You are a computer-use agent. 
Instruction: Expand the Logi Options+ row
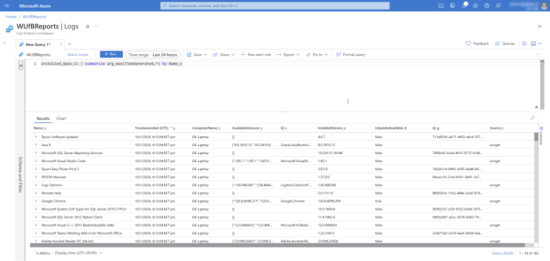[36, 185]
